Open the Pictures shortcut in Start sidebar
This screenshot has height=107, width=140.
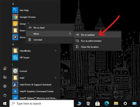click(5, 77)
